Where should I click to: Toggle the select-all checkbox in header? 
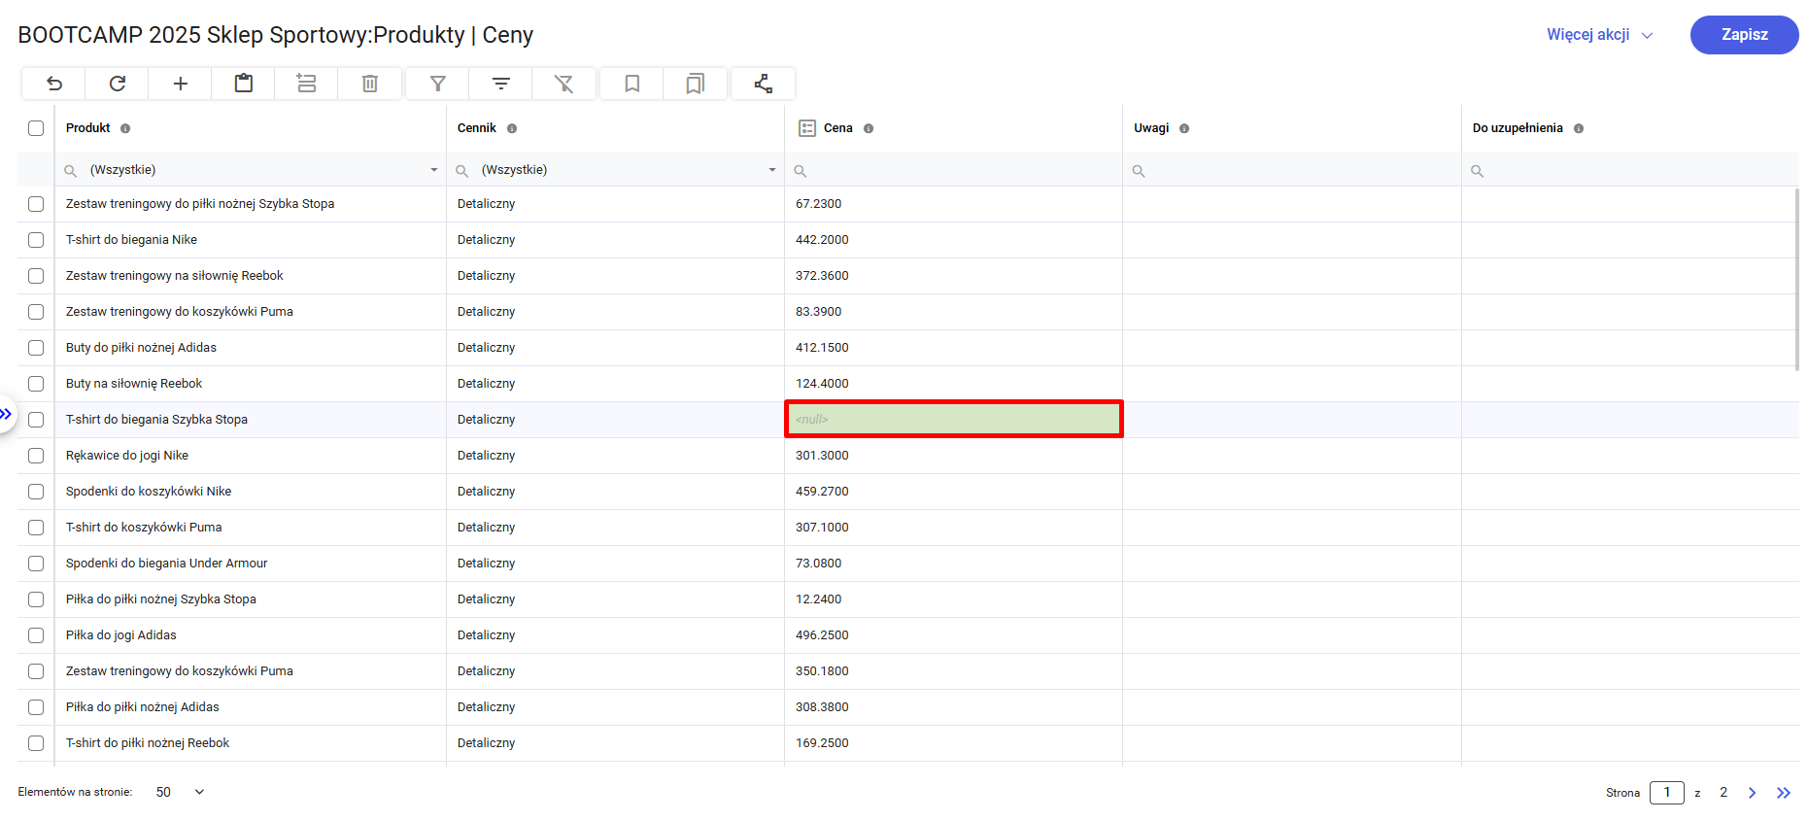coord(36,128)
